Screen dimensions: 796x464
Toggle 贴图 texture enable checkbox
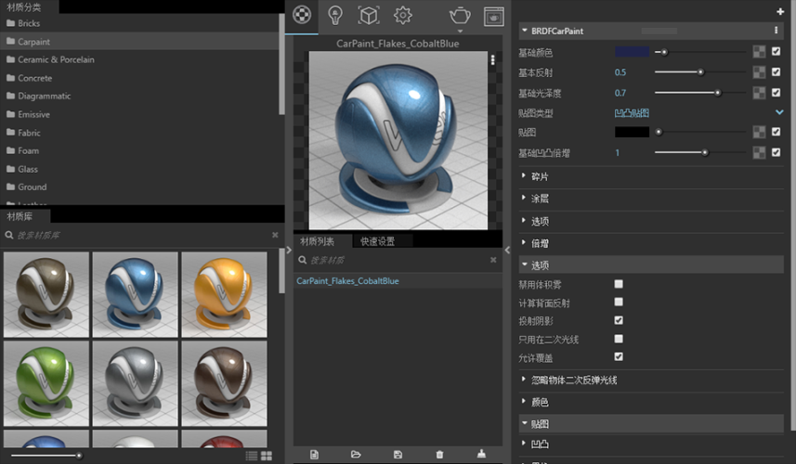pyautogui.click(x=776, y=132)
